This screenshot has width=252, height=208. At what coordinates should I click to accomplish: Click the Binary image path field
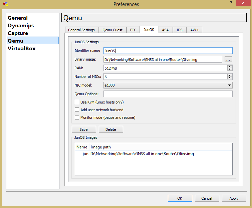point(163,60)
